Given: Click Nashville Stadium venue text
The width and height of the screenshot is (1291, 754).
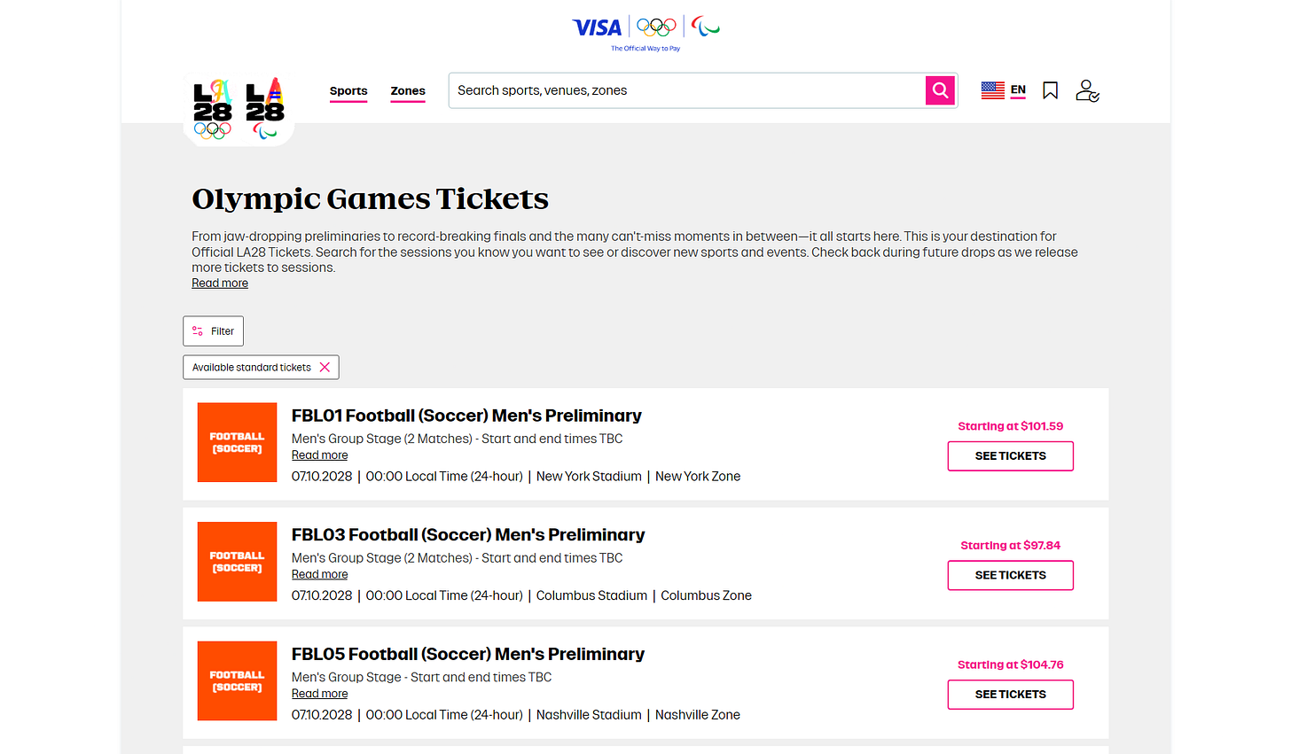Looking at the screenshot, I should [x=589, y=715].
